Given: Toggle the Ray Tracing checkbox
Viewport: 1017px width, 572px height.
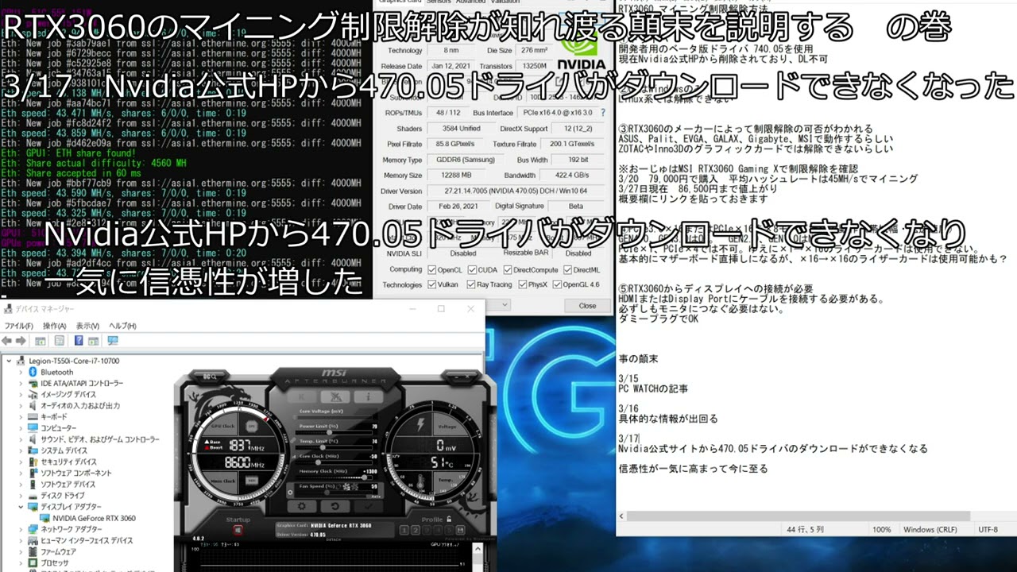Looking at the screenshot, I should 472,284.
